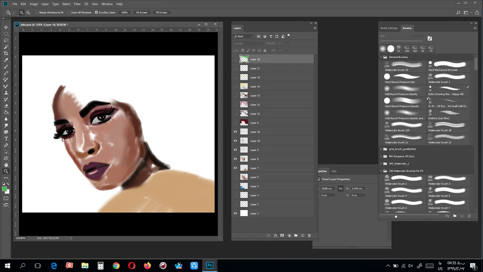
Task: Expand WG_Watercolor_1 brush folder
Action: (381, 164)
